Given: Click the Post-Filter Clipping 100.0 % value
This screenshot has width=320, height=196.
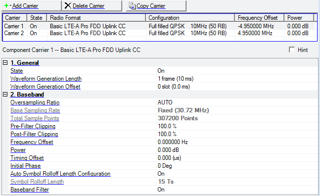Looking at the screenshot, I should point(167,134).
